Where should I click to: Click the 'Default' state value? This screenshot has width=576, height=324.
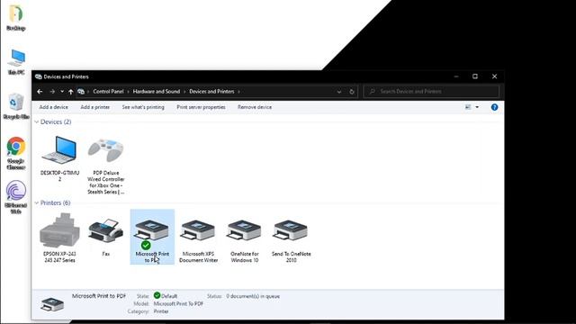[x=169, y=296]
